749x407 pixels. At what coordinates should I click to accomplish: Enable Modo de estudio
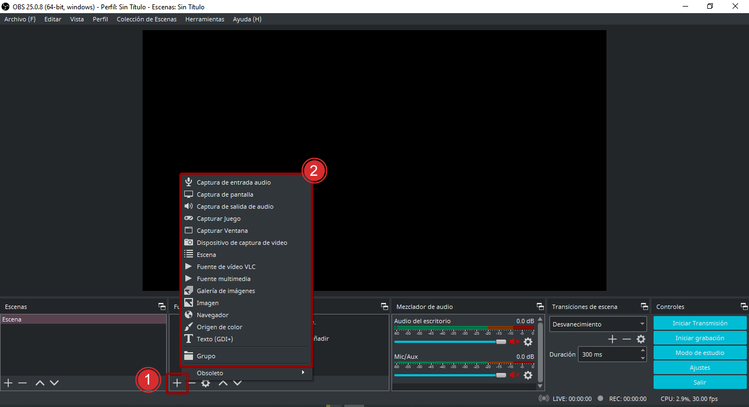tap(700, 353)
